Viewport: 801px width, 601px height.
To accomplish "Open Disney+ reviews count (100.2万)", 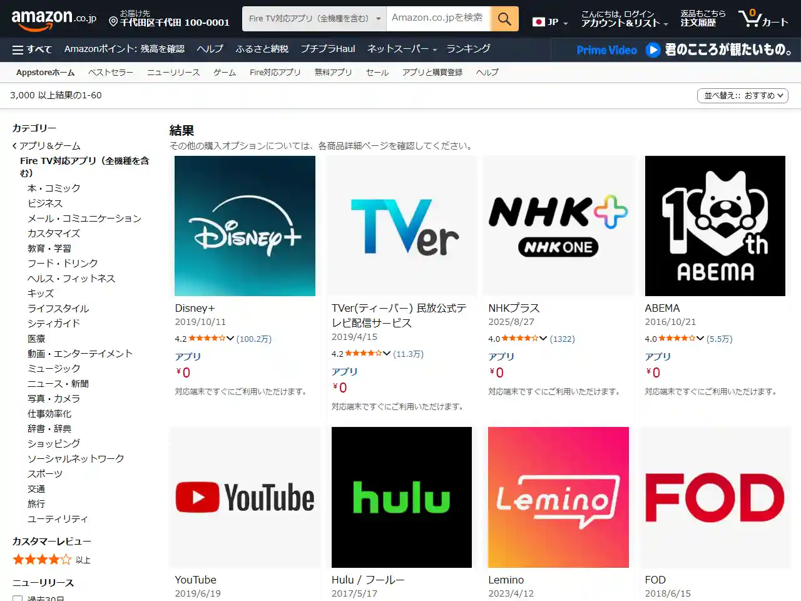I will click(254, 339).
